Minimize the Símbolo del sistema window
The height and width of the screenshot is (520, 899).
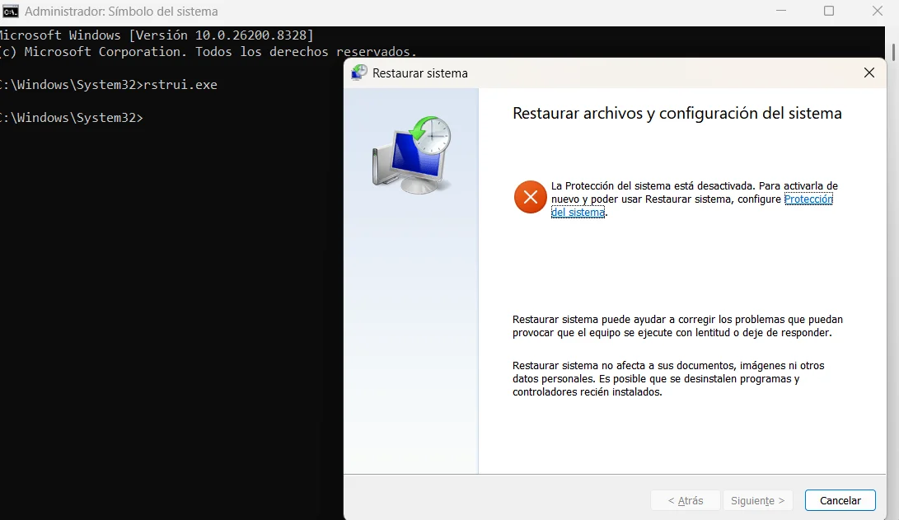tap(781, 11)
